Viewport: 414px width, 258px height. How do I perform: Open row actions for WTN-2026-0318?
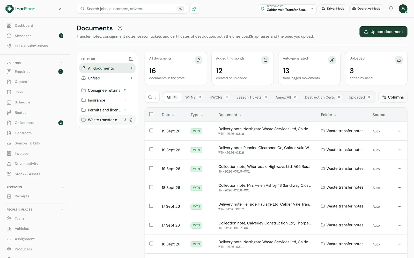pos(400,131)
